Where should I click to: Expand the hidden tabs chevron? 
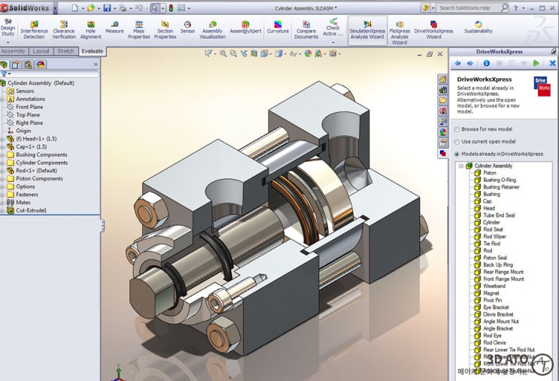(96, 65)
